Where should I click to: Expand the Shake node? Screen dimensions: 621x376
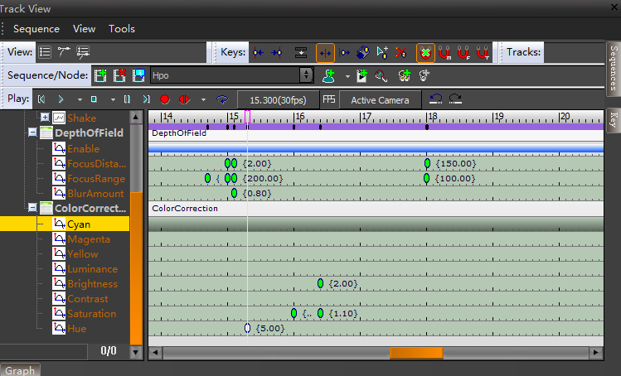45,118
